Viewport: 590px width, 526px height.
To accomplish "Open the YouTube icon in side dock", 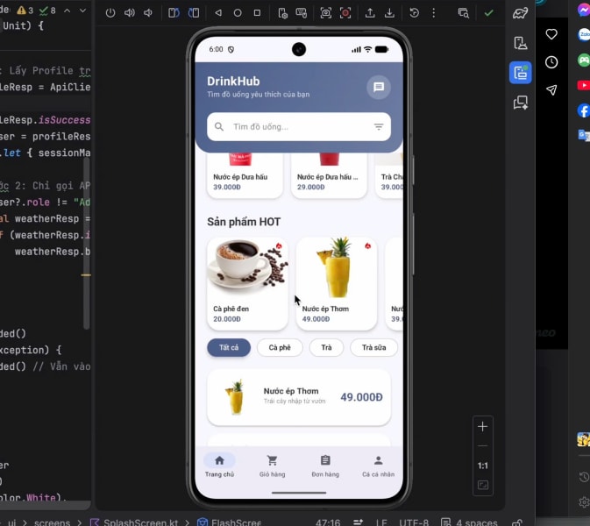I will (x=583, y=85).
